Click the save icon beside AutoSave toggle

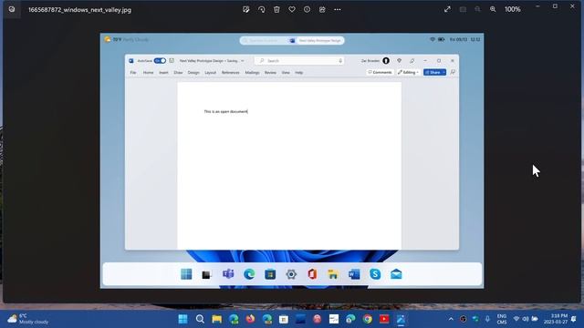172,61
